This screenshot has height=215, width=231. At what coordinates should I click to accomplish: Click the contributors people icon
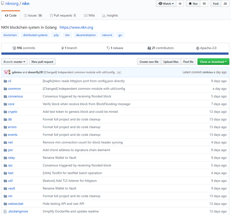pos(149,48)
